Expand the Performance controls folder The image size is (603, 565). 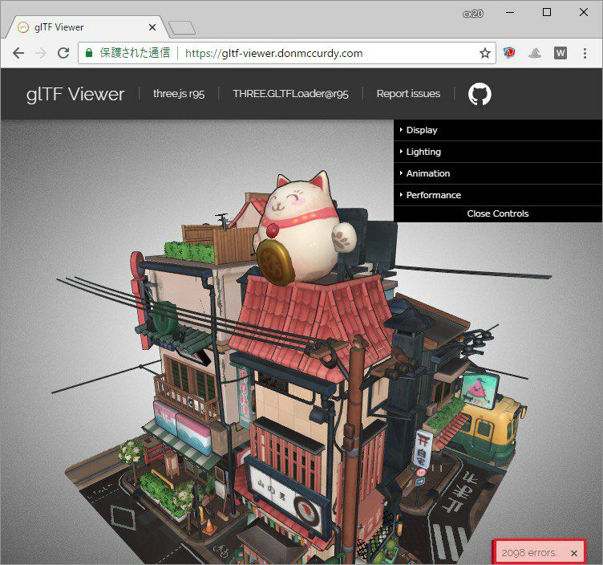coord(498,195)
